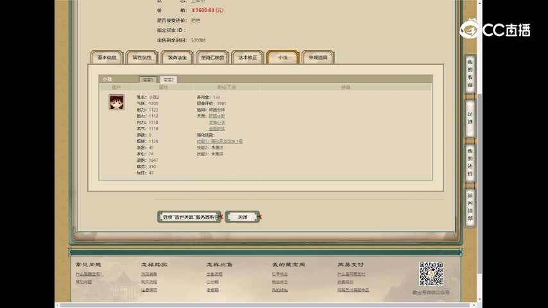Screen dimensions: 548x308
Task: Click the 登录服务器购买 button
Action: [189, 217]
